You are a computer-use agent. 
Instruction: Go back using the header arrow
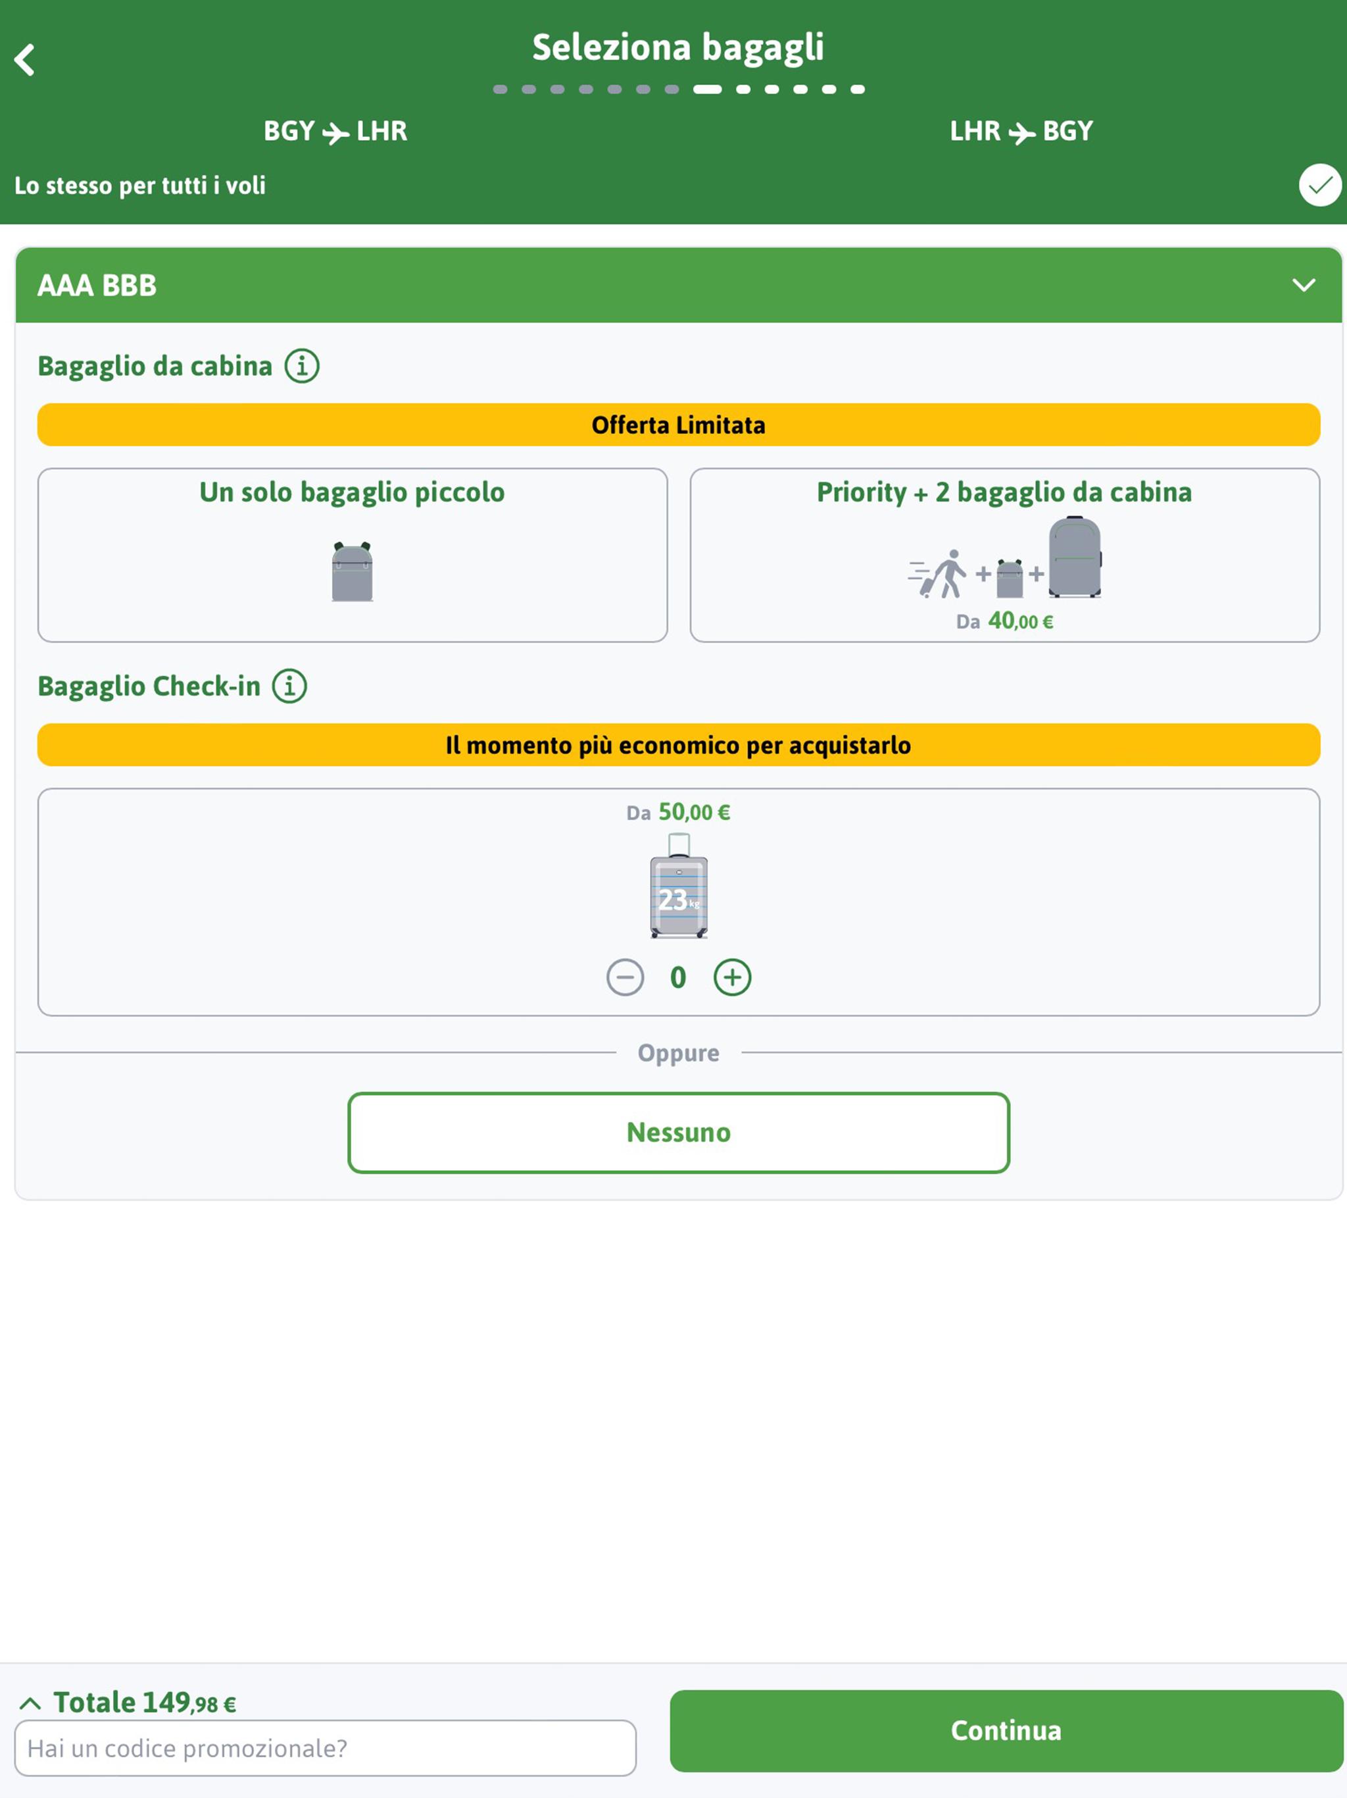[25, 59]
